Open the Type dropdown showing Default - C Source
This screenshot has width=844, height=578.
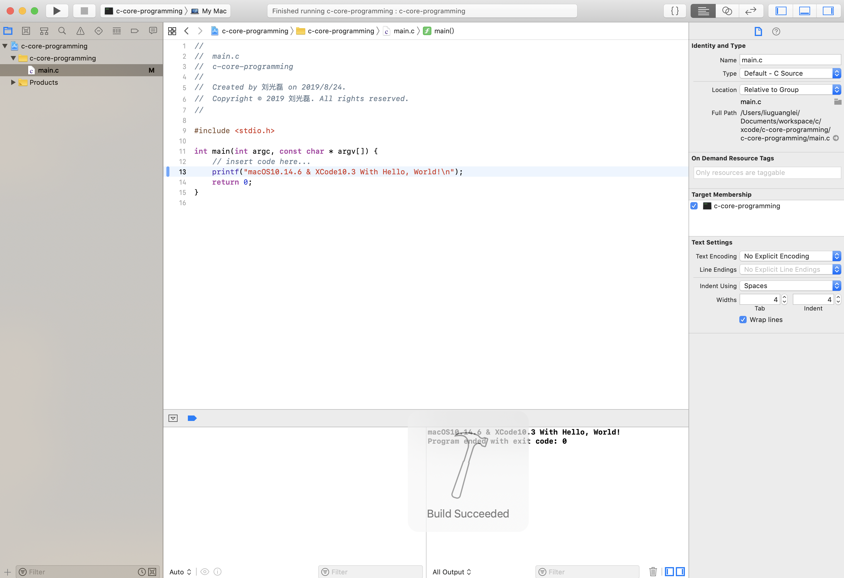[x=790, y=74]
